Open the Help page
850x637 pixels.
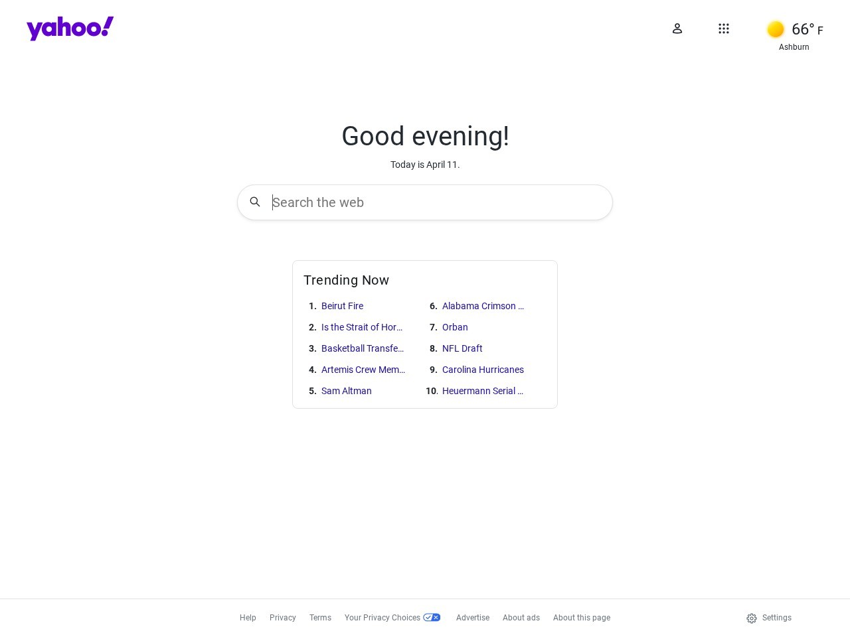click(x=248, y=617)
